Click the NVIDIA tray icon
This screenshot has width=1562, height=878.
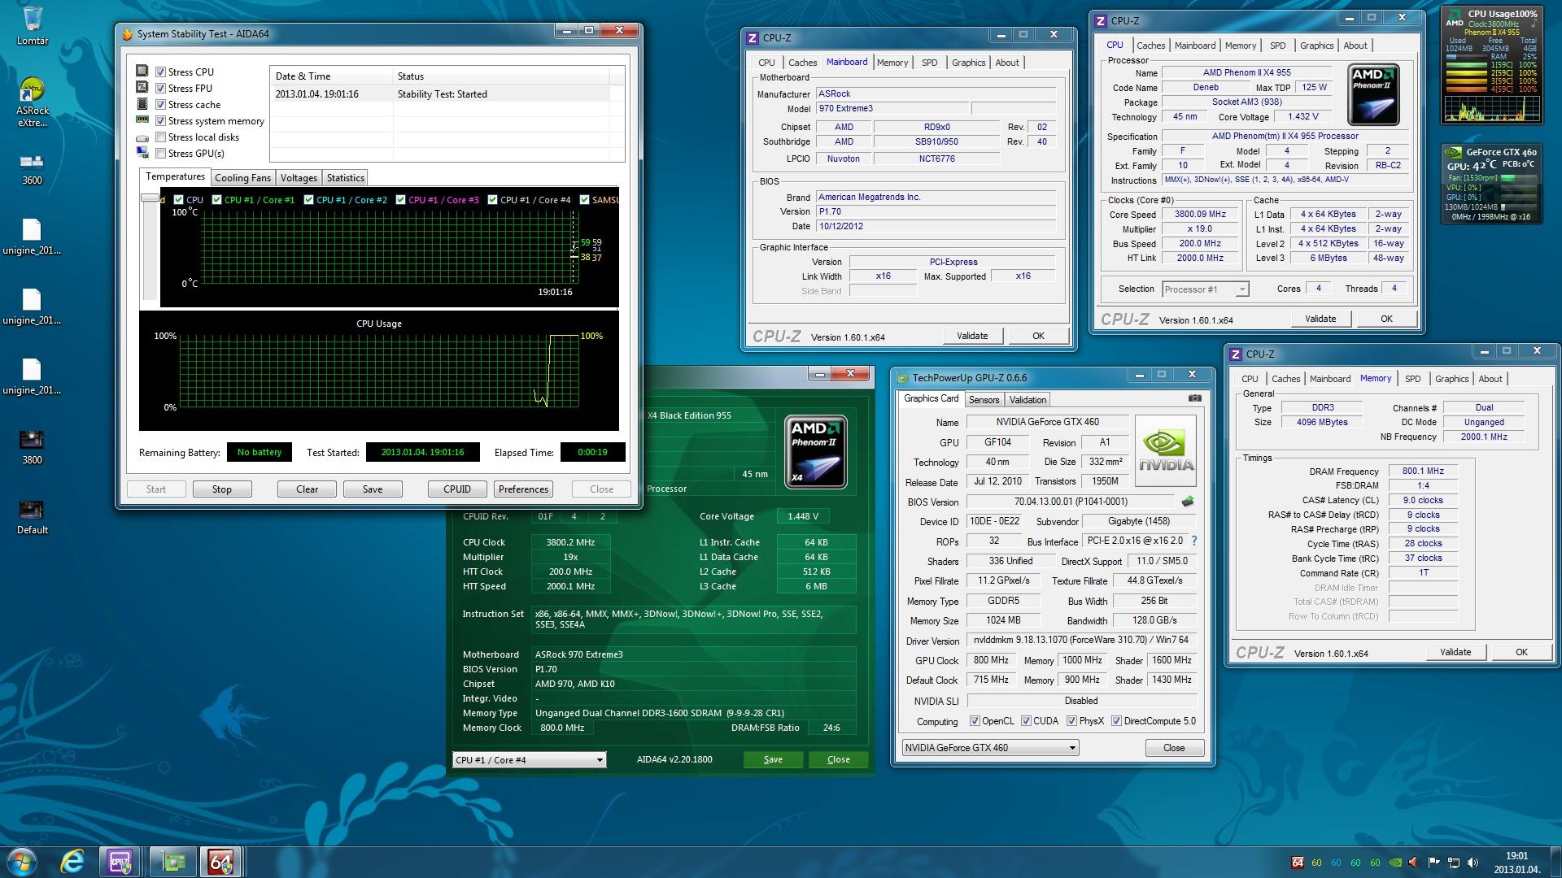[x=1395, y=863]
